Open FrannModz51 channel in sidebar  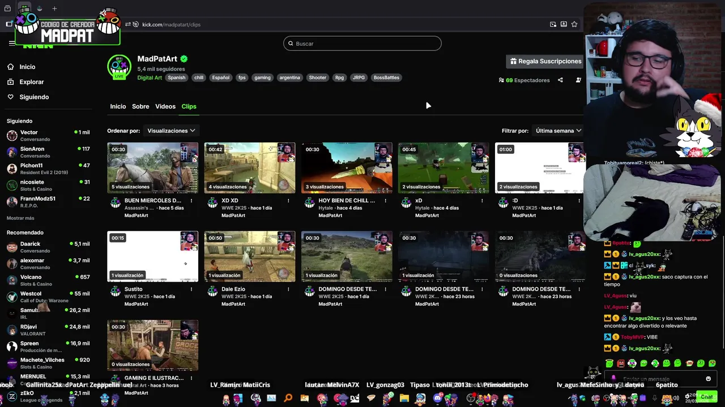point(48,202)
